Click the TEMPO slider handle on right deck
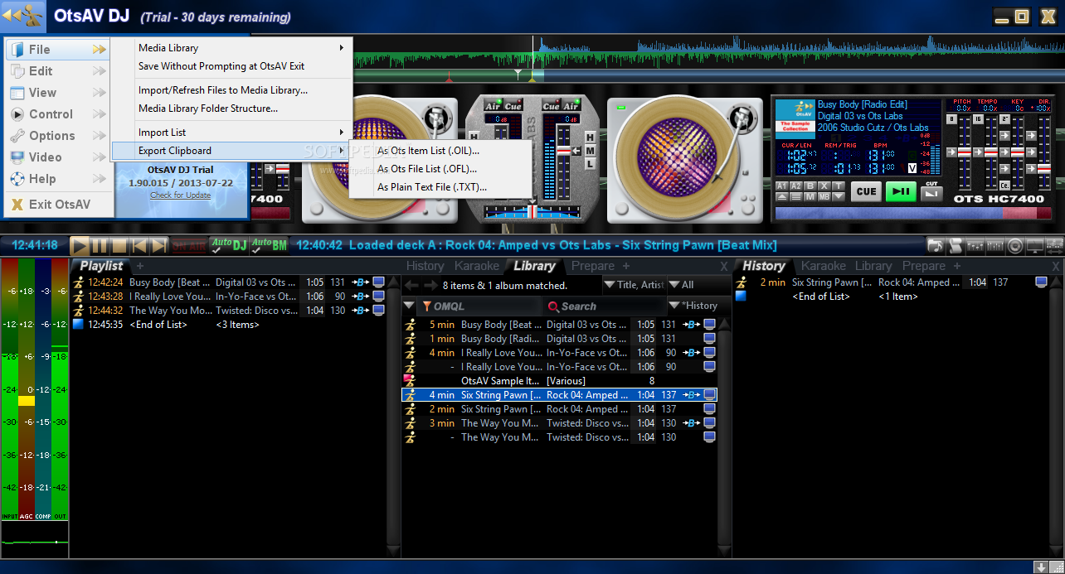The image size is (1065, 574). [x=991, y=152]
